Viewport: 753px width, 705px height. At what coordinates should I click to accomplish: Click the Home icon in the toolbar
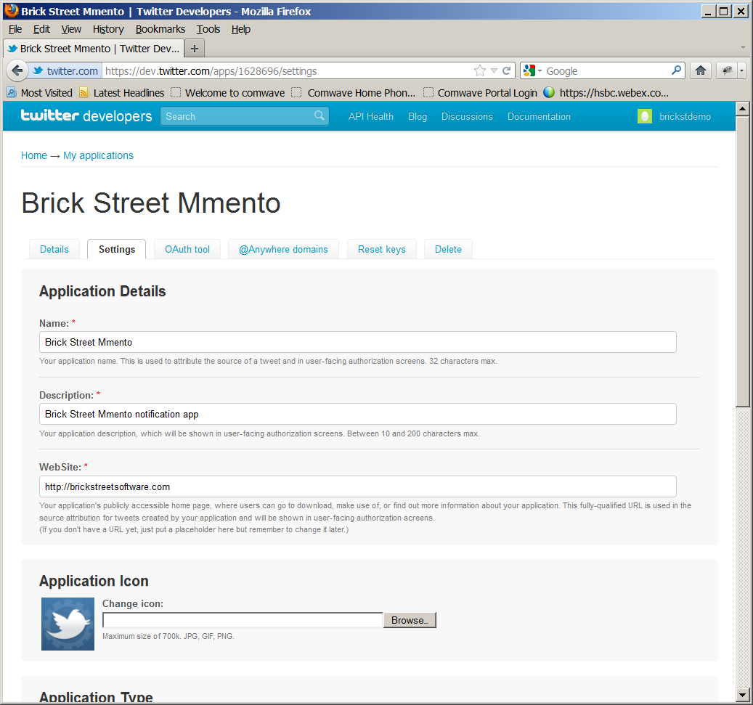701,70
